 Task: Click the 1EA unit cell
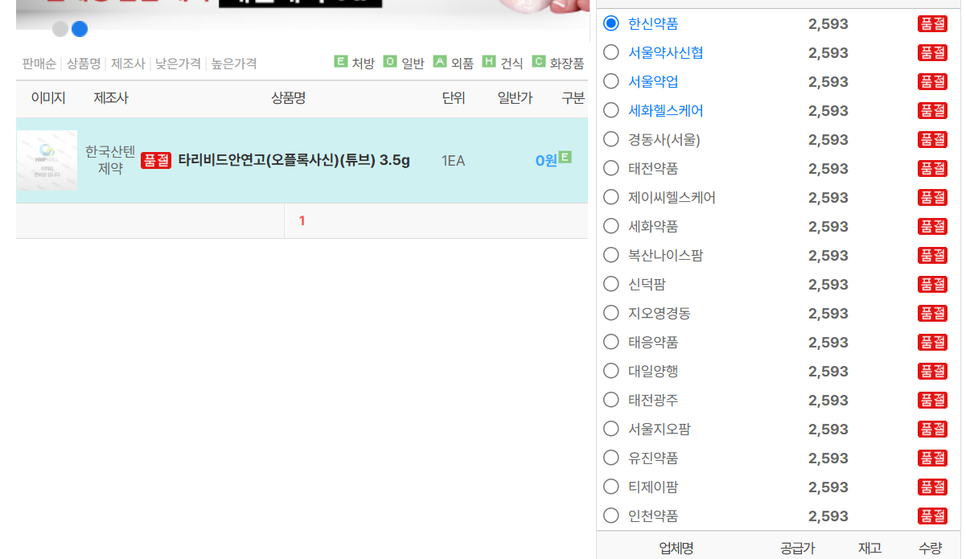(453, 160)
